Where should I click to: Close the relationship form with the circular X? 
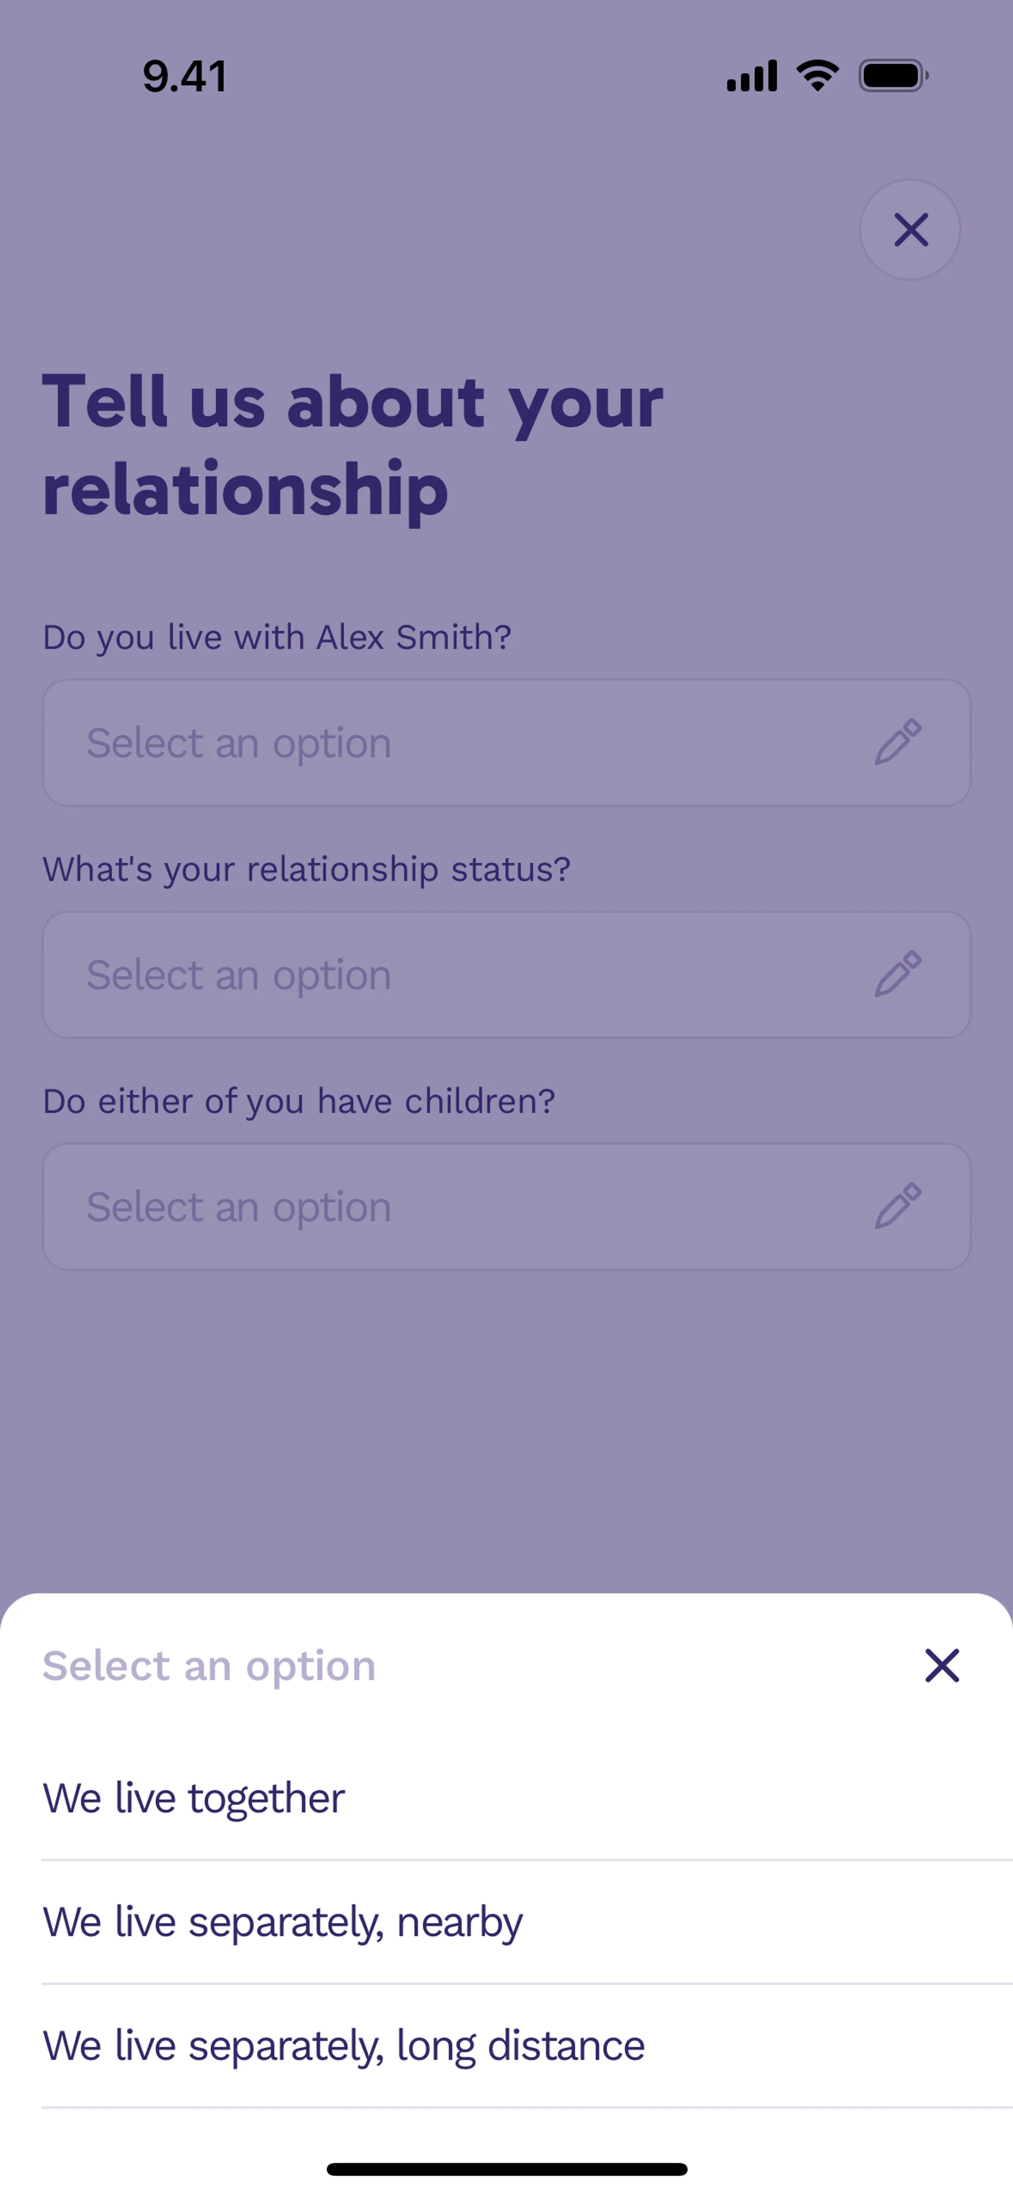click(x=910, y=230)
